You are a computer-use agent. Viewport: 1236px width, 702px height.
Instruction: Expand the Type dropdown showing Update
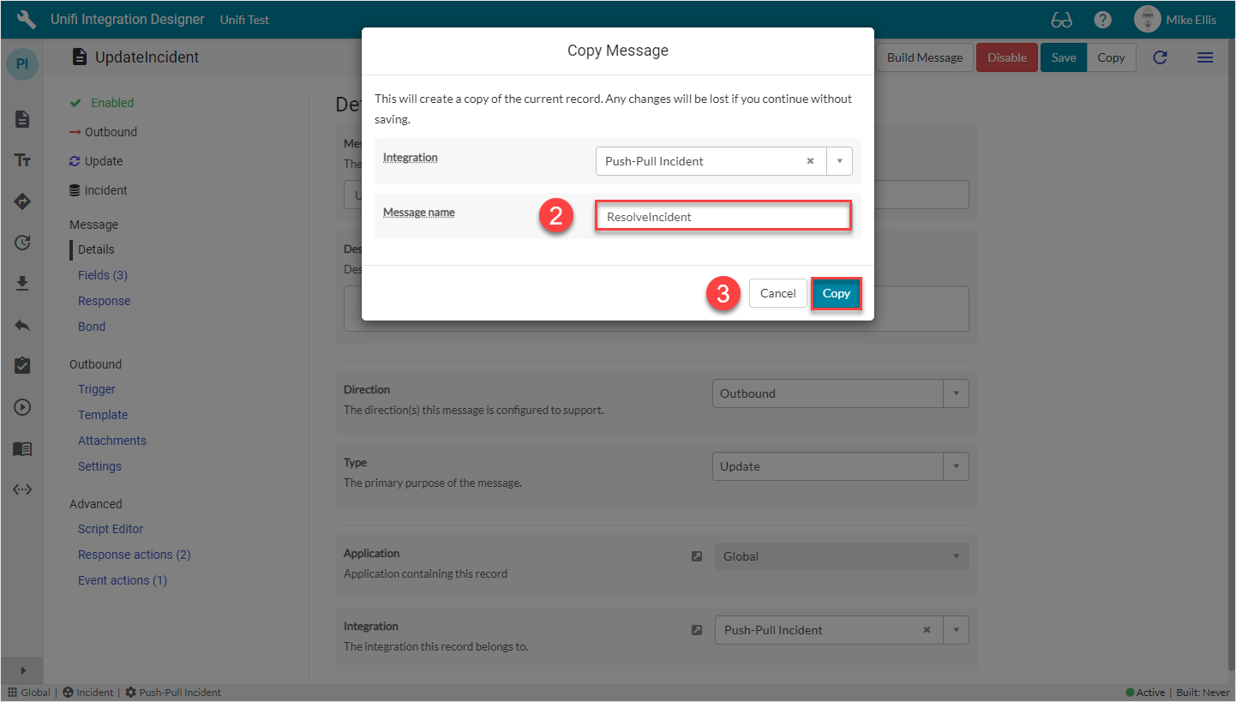956,466
